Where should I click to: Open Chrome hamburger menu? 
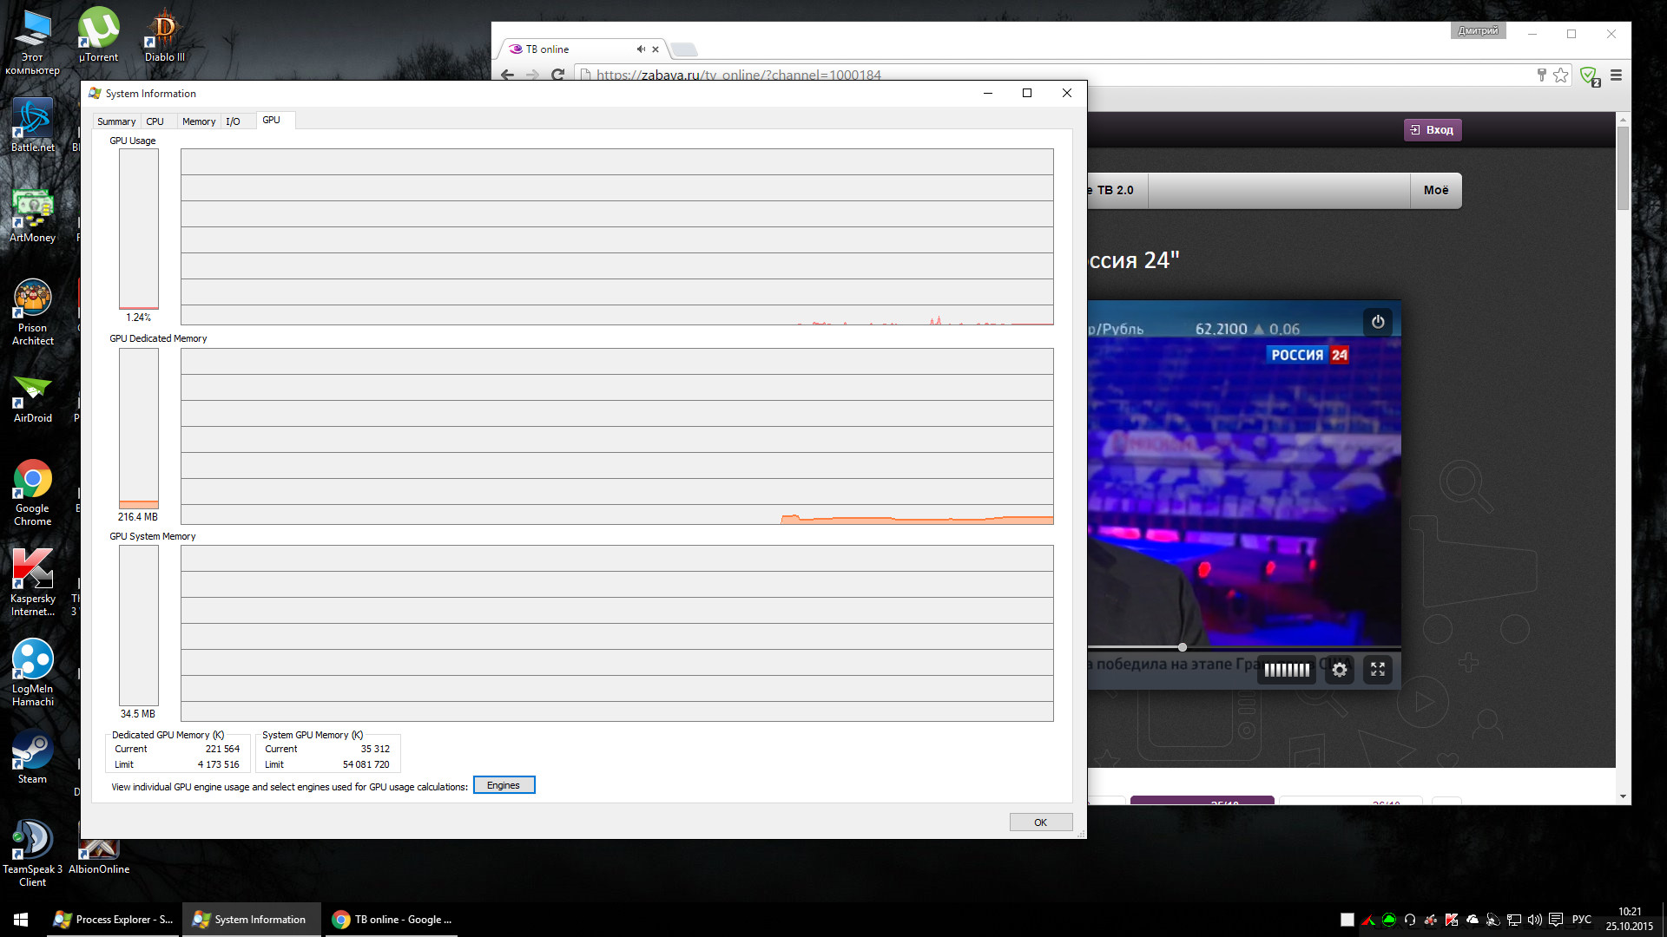1616,75
